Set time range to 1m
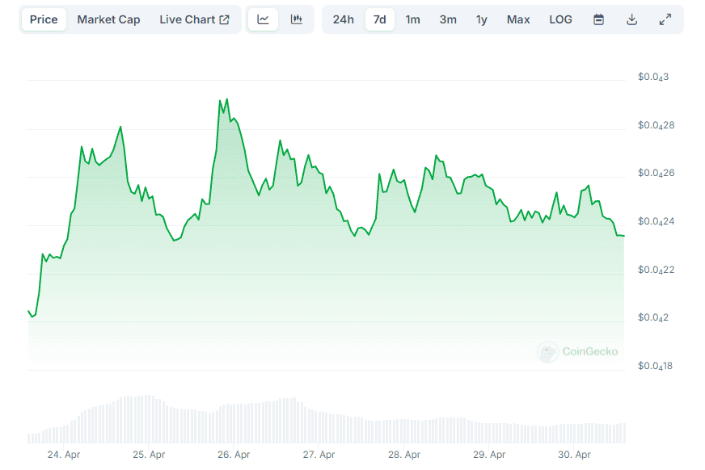705x470 pixels. [412, 19]
